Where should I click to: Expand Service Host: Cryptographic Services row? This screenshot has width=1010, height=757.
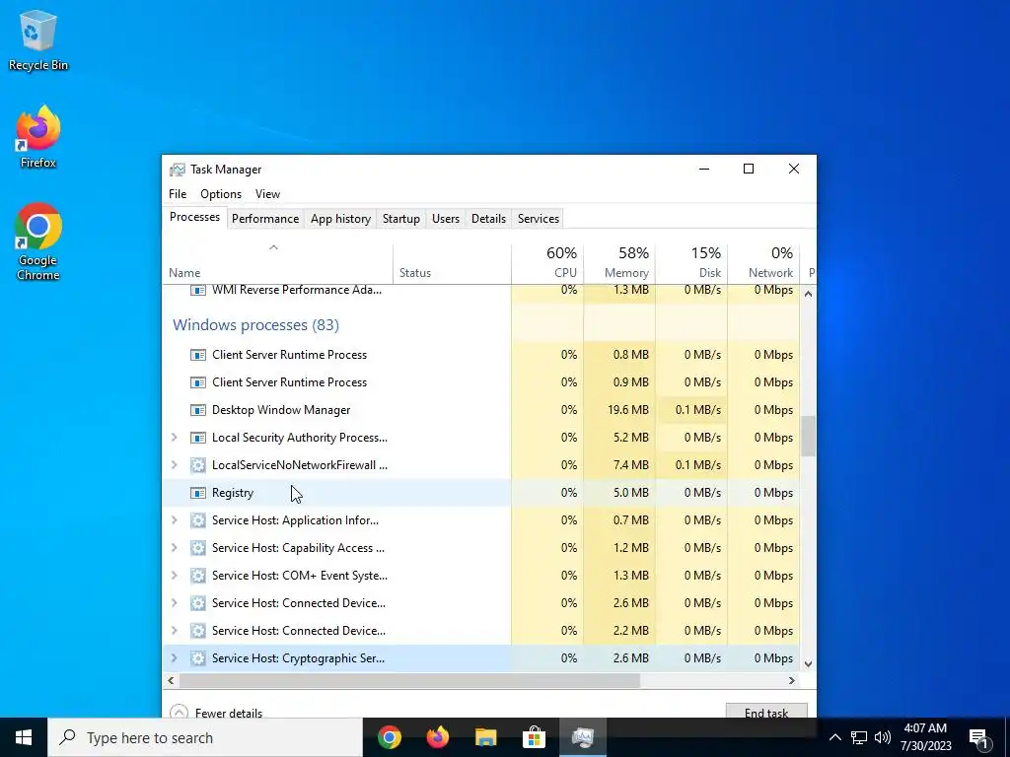click(x=174, y=658)
